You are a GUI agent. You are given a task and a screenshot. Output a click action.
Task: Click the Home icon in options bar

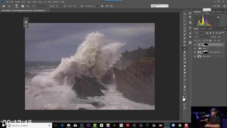[x=4, y=6]
